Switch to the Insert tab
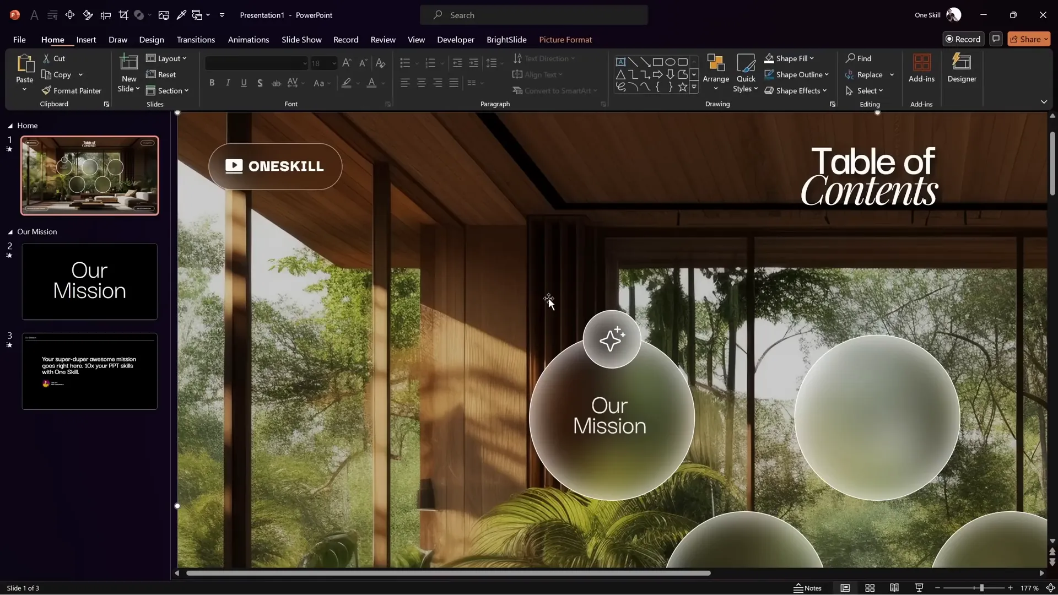Screen dimensions: 1058x595 [86, 40]
